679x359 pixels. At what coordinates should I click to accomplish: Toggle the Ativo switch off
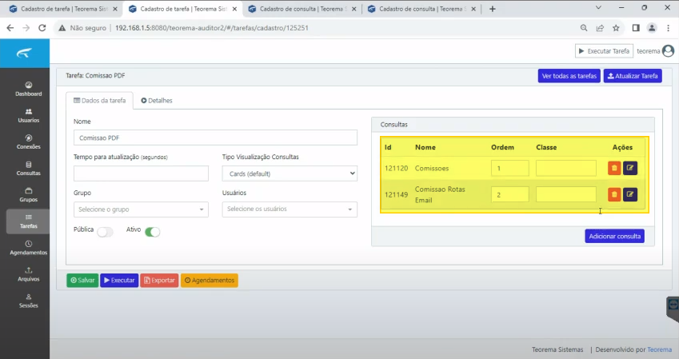point(152,232)
